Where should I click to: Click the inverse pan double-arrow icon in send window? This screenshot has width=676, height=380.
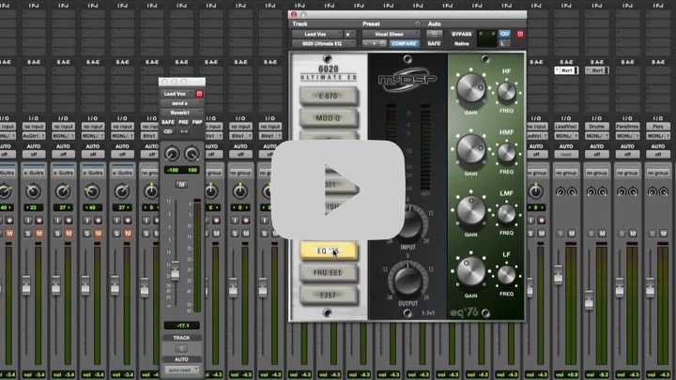[184, 131]
